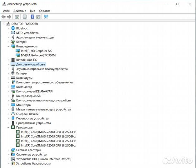Click the Мыши и иные указывающие устройства mouse icon

point(13,109)
